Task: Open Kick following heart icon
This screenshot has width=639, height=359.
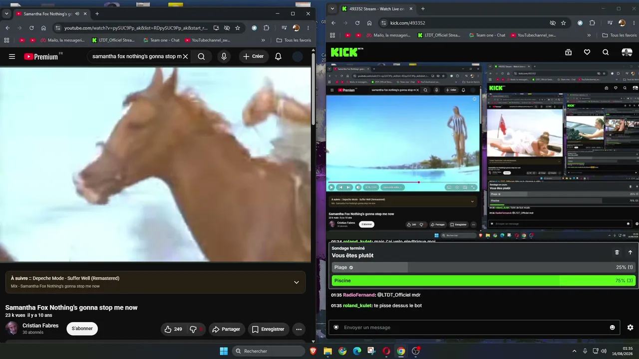Action: click(x=587, y=52)
